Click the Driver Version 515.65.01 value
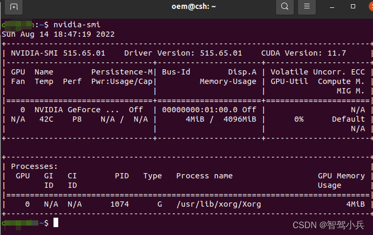The width and height of the screenshot is (373, 235). (x=221, y=53)
